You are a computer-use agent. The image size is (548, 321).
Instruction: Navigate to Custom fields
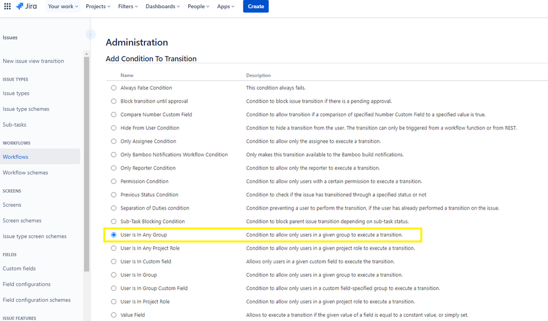20,268
